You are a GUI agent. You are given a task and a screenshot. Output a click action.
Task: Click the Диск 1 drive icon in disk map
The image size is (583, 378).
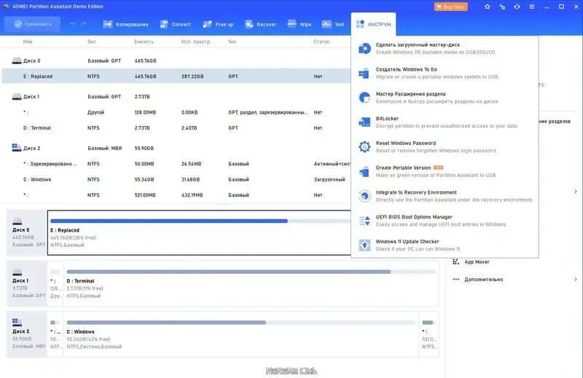pos(17,272)
